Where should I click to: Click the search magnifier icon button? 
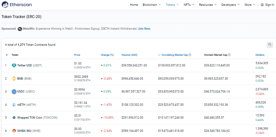coord(270,45)
